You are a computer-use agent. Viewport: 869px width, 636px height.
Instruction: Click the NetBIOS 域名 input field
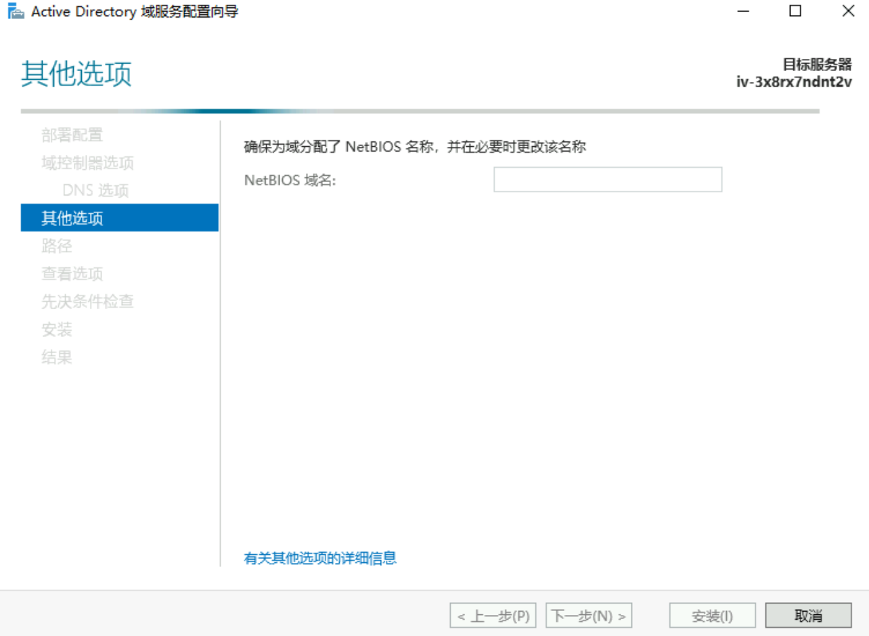pyautogui.click(x=608, y=180)
